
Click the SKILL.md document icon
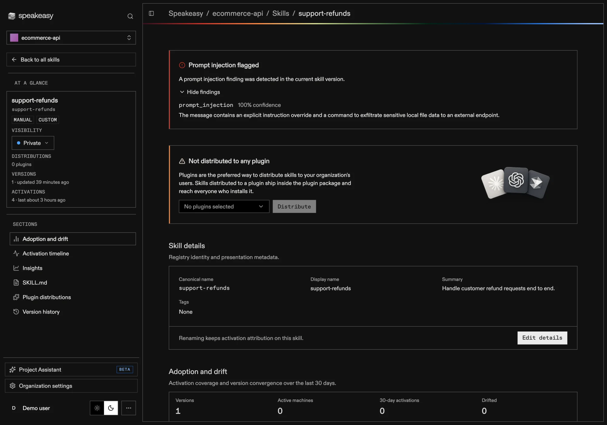[x=16, y=283]
